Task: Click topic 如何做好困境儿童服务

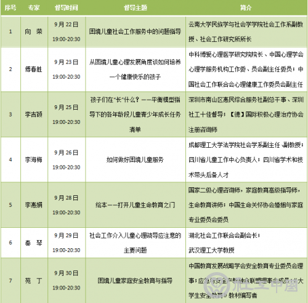Action: coord(135,160)
